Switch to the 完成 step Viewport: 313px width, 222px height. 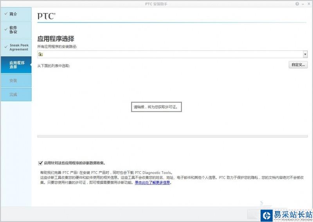16,95
